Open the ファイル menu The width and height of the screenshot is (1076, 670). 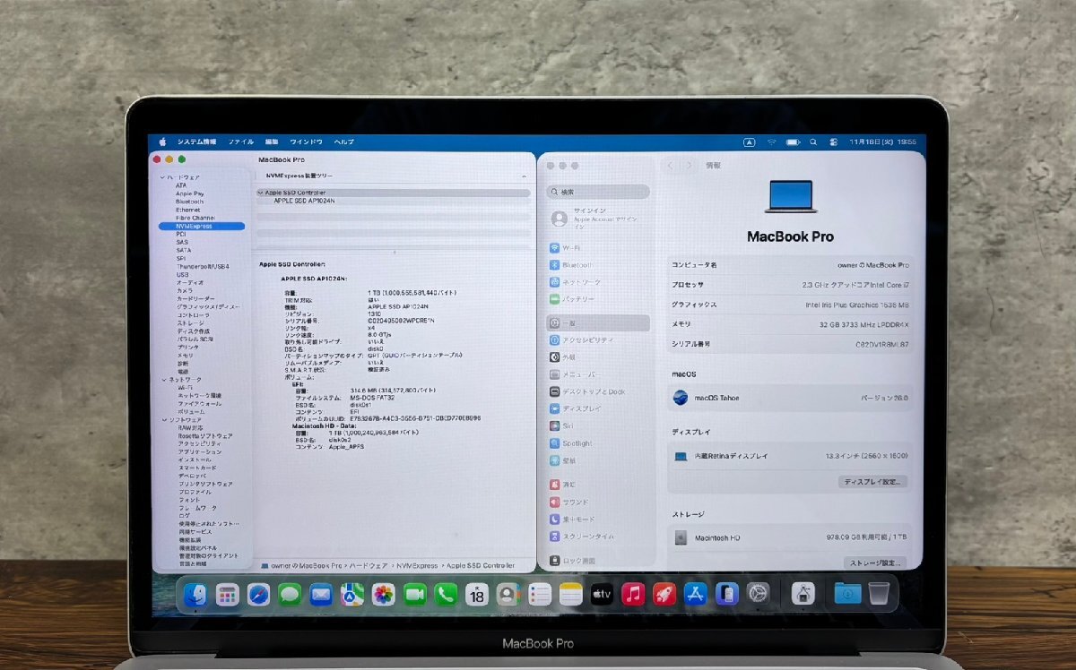pyautogui.click(x=240, y=142)
